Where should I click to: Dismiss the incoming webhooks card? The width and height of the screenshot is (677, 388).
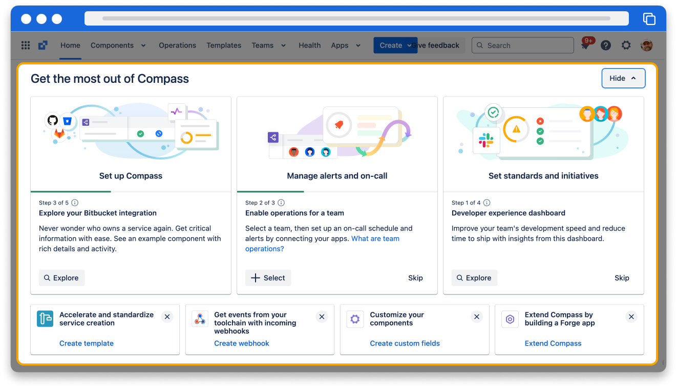[x=322, y=317]
